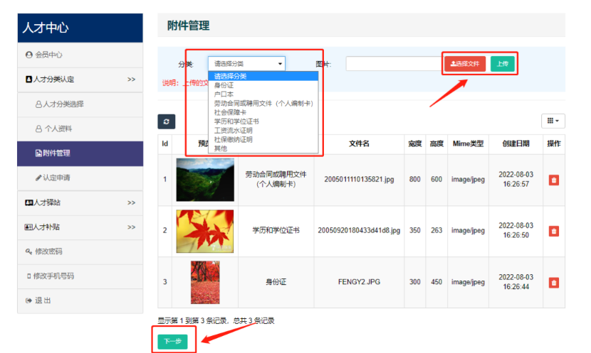Click the green 上传 button
The height and width of the screenshot is (353, 591).
503,63
